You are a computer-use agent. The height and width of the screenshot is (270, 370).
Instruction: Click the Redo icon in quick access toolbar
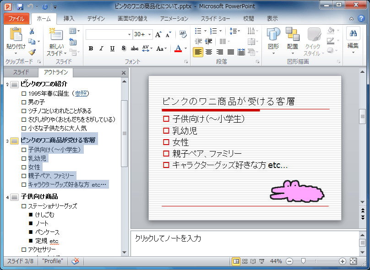pos(45,7)
